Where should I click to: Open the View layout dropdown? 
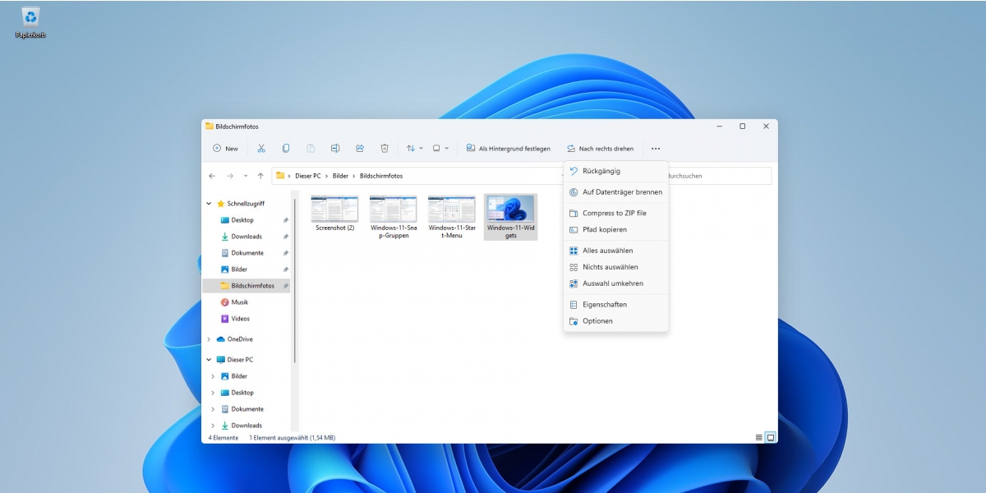coord(441,149)
